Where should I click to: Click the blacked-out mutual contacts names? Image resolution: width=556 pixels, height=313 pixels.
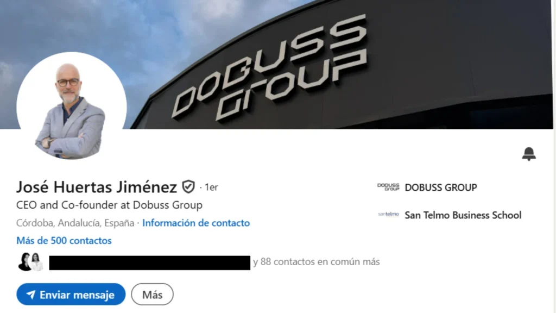[150, 262]
